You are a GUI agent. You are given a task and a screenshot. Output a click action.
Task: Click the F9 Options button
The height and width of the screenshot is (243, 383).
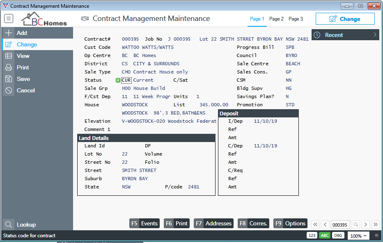click(x=290, y=223)
